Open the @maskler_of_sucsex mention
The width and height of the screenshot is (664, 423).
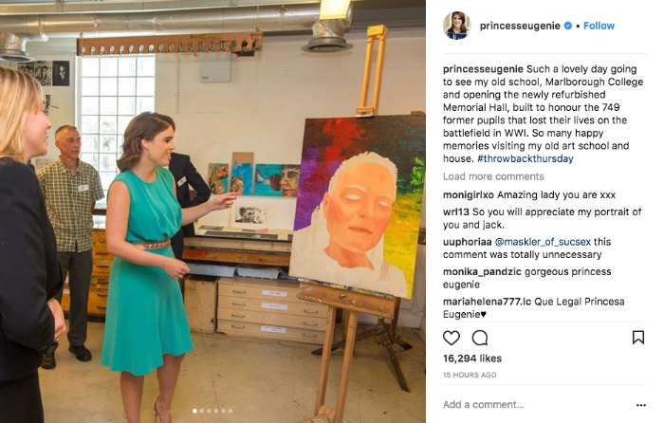543,242
